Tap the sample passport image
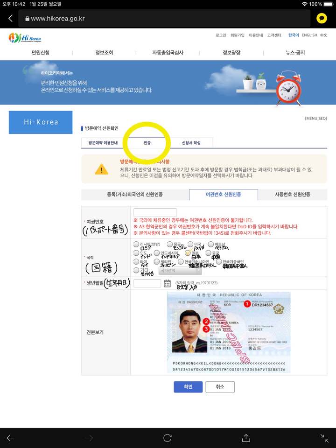Image resolution: width=336 pixels, height=448 pixels. pos(229,333)
